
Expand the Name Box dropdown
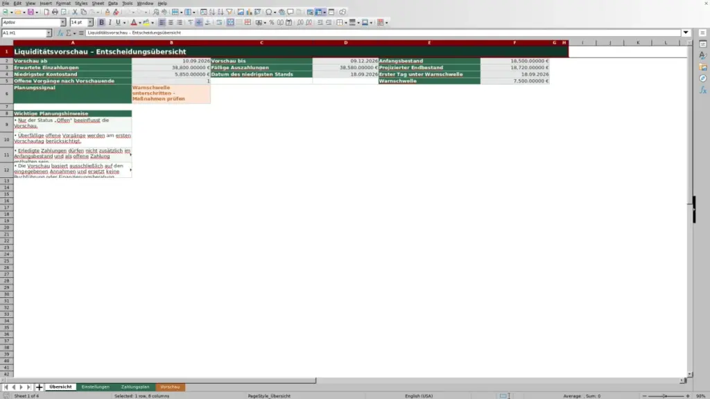[x=49, y=33]
